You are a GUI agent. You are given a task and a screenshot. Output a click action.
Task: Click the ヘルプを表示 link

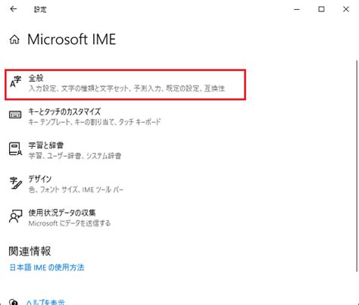coord(45,302)
